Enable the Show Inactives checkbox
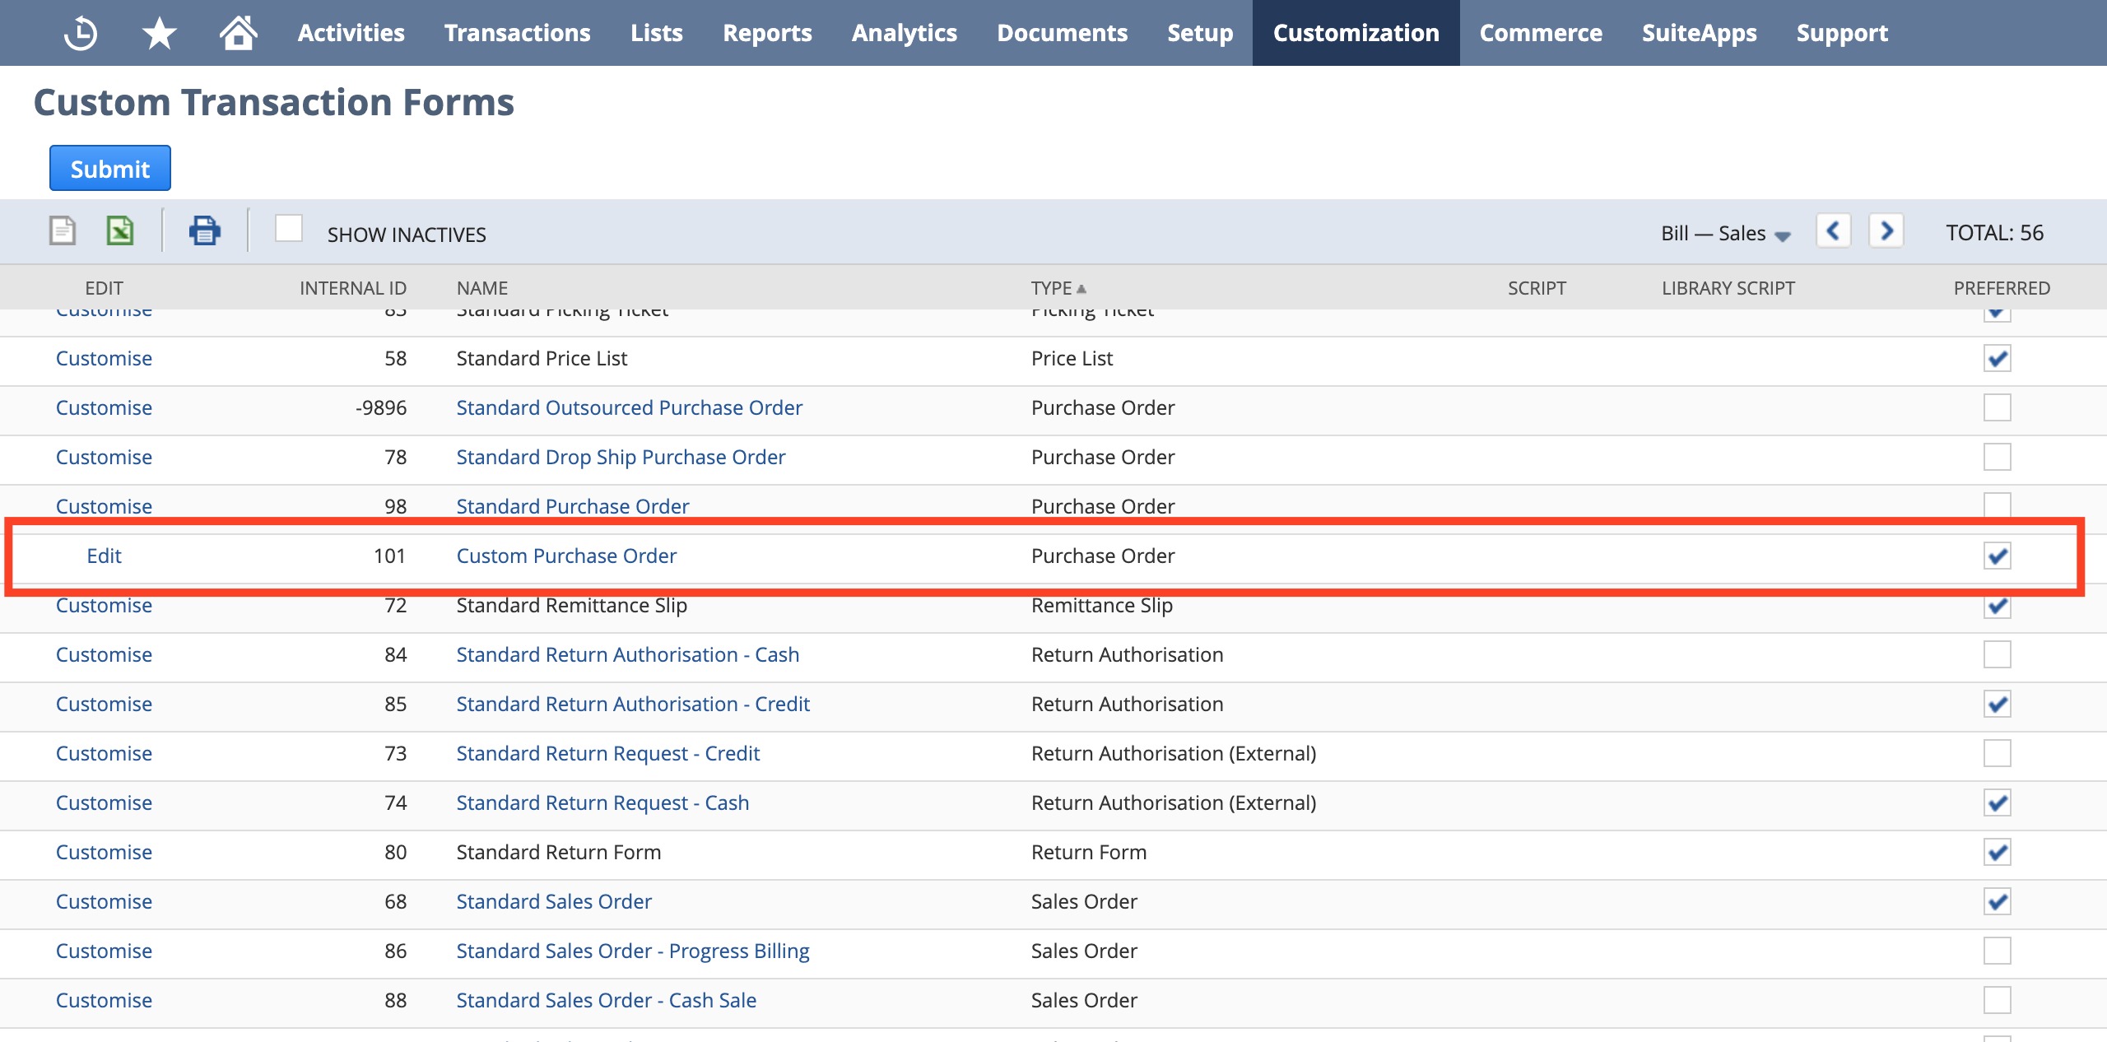The width and height of the screenshot is (2107, 1042). coord(289,229)
